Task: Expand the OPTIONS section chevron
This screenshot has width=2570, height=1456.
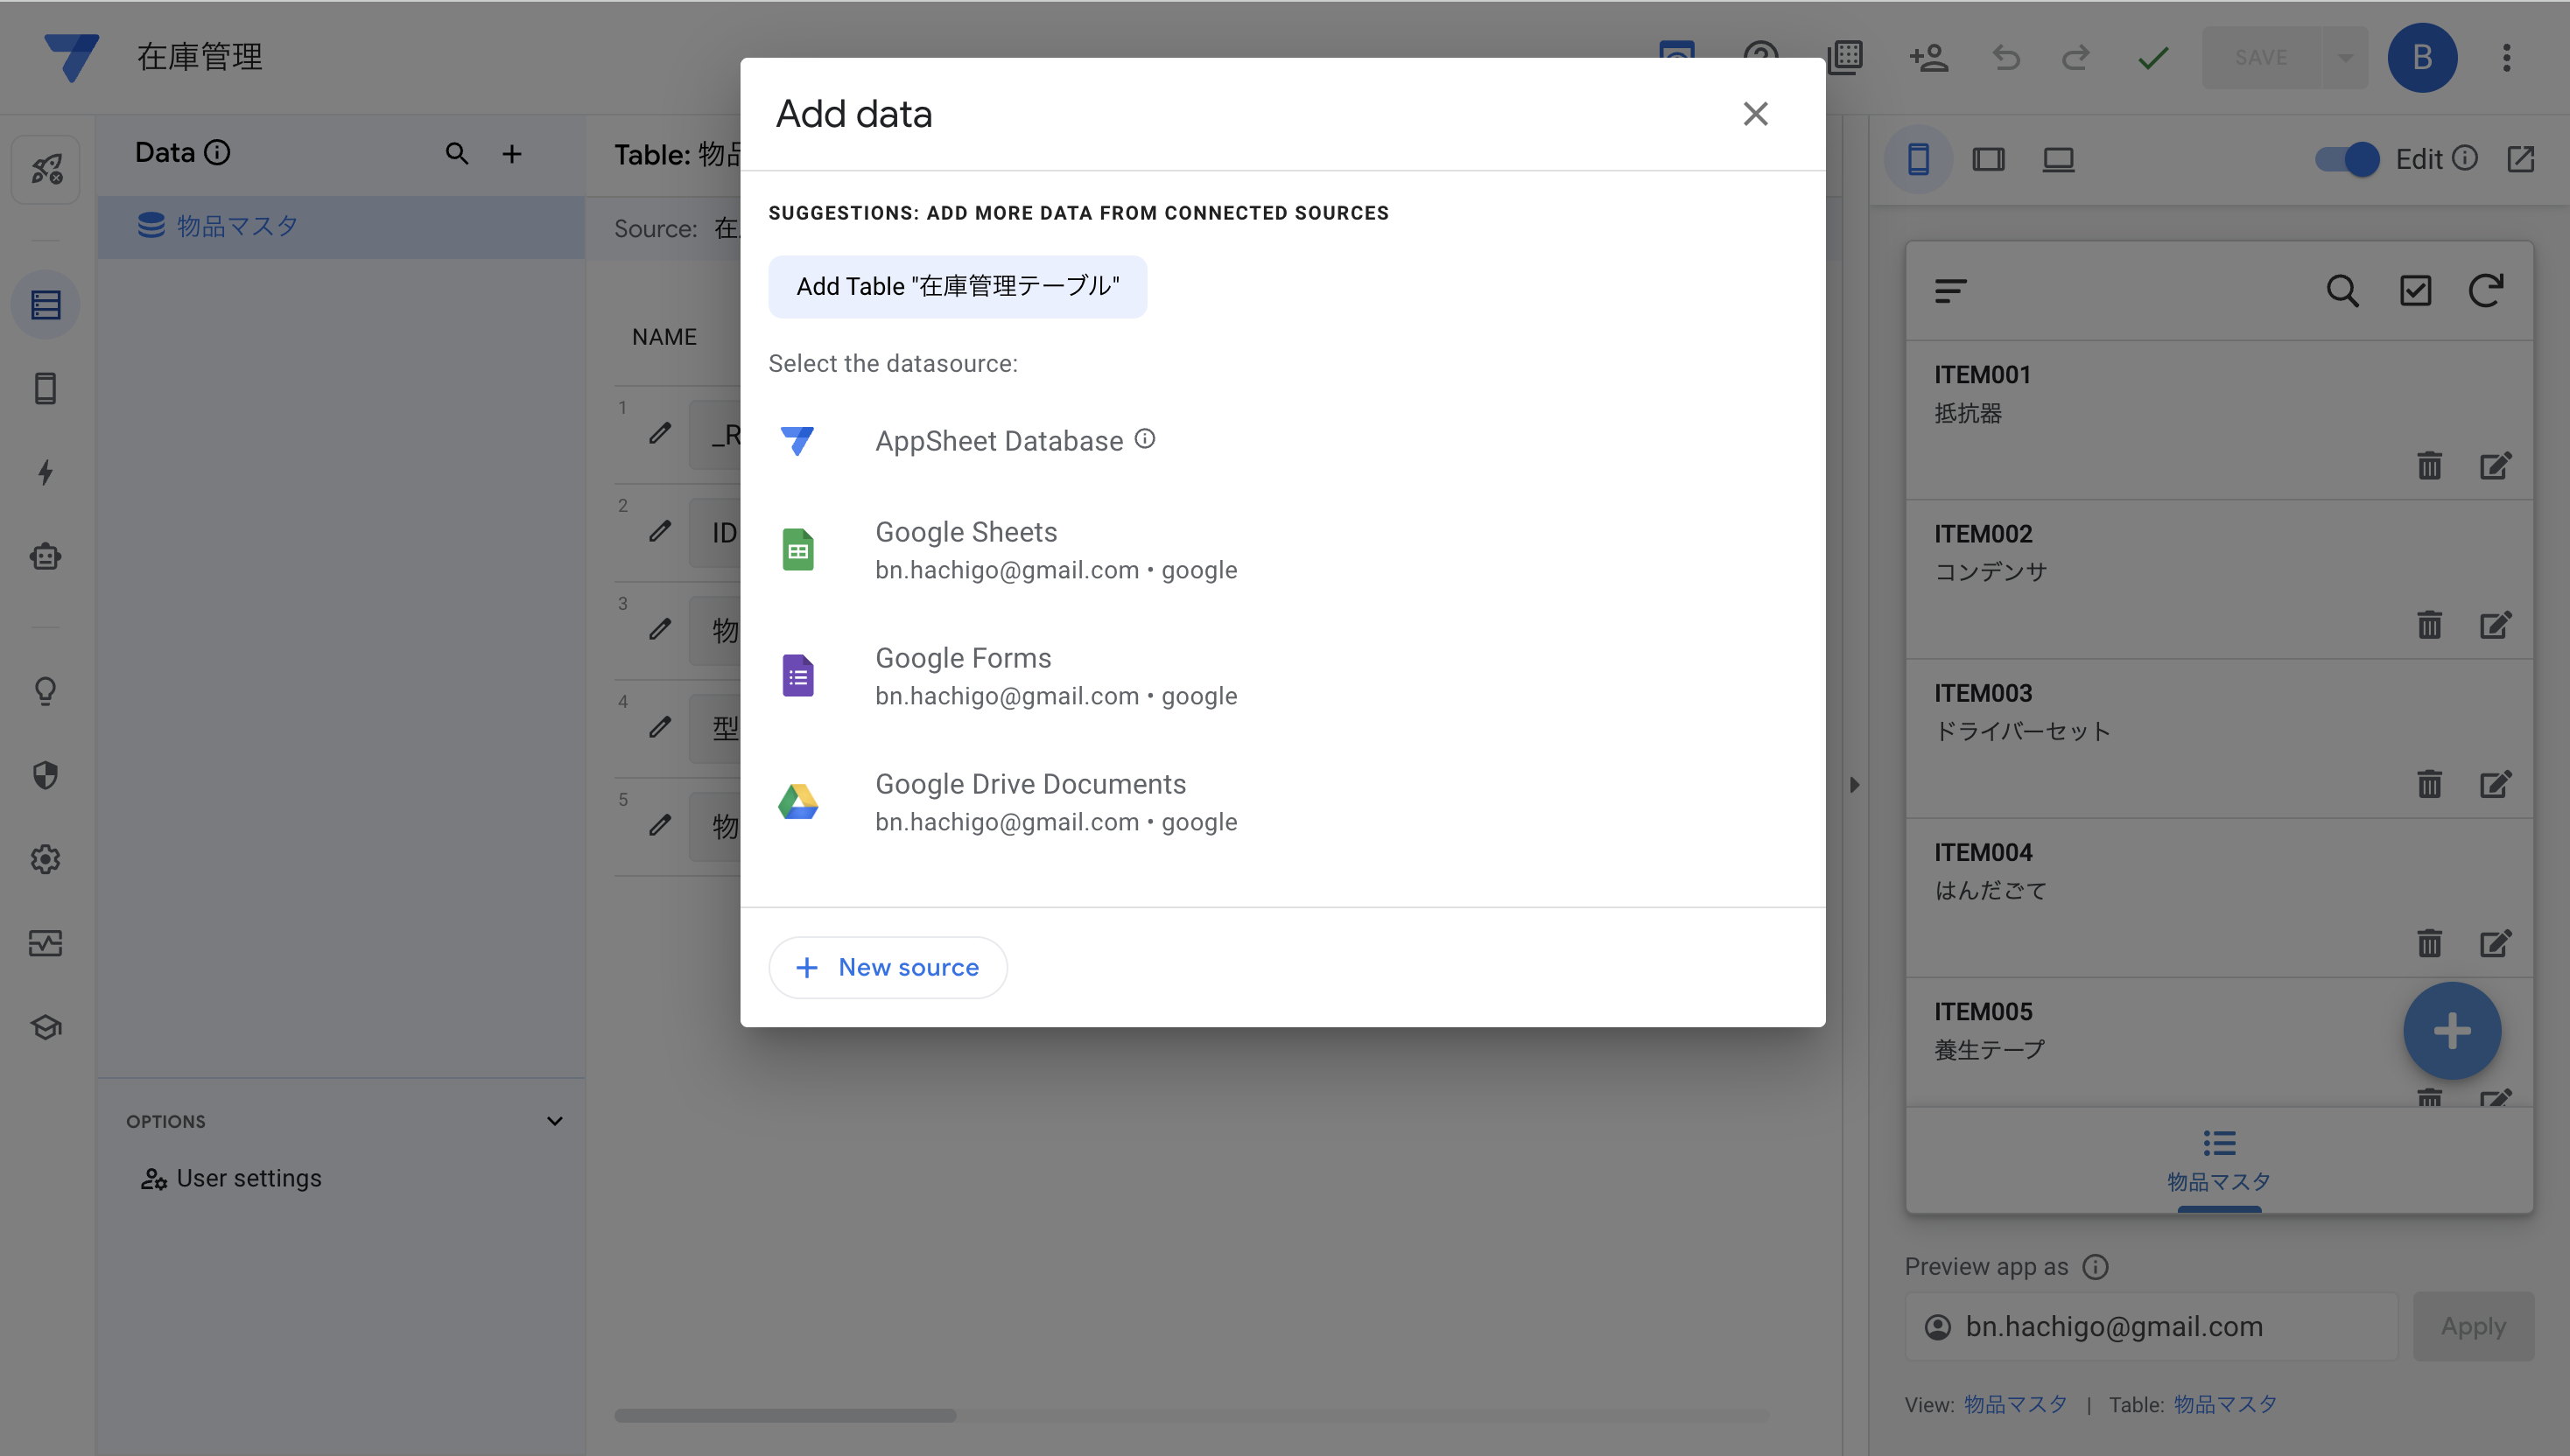Action: click(x=554, y=1121)
